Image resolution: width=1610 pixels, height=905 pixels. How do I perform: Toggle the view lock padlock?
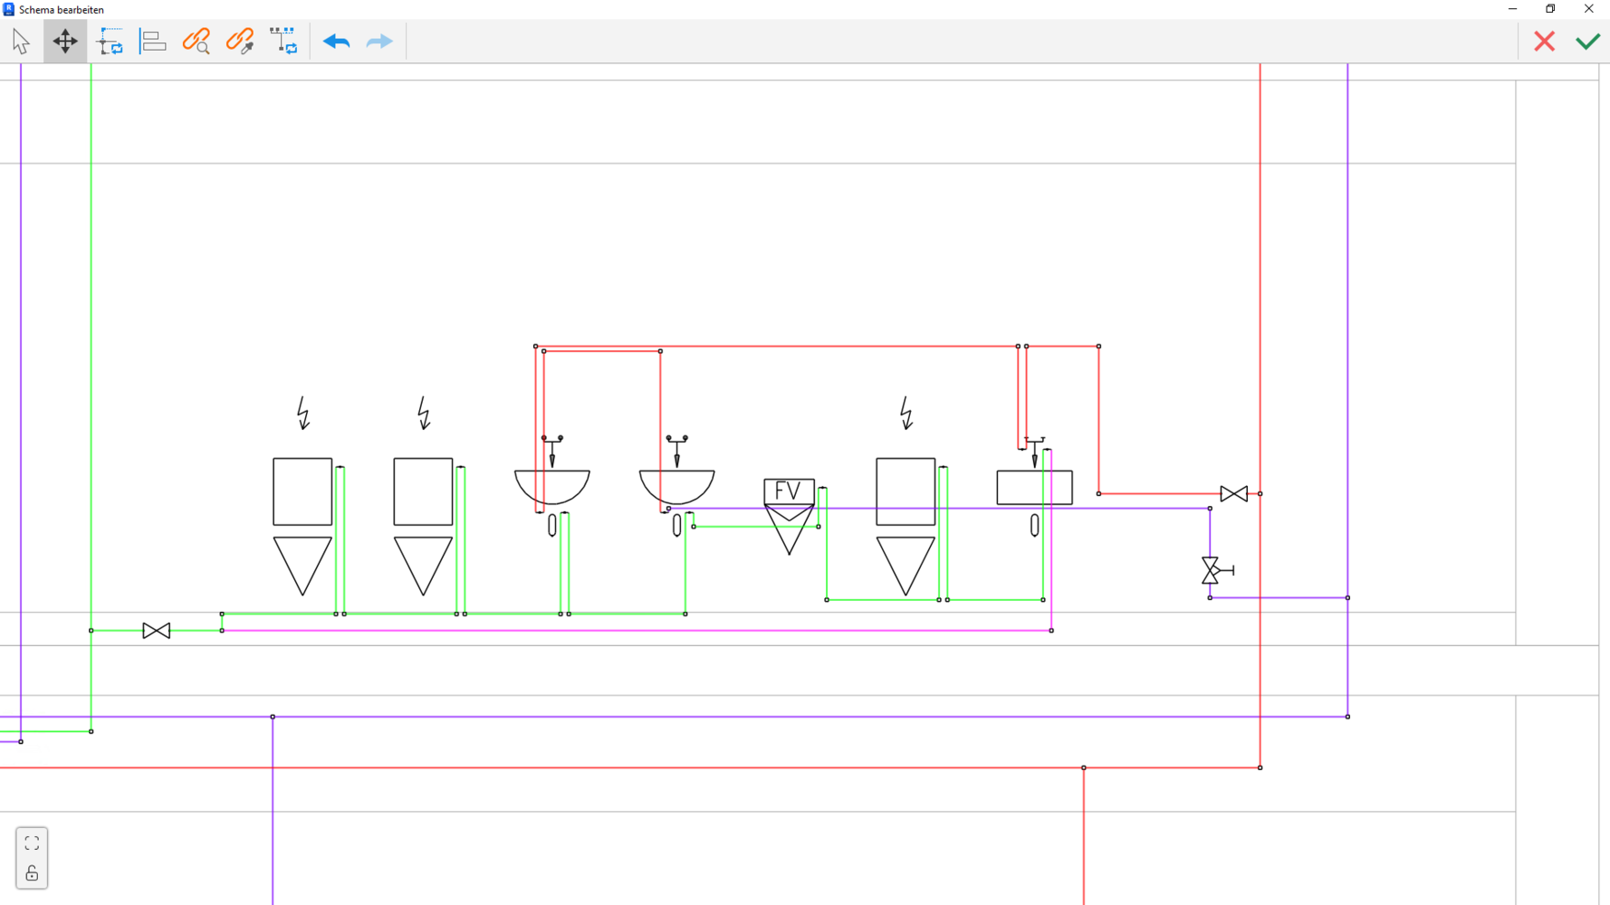pyautogui.click(x=32, y=873)
